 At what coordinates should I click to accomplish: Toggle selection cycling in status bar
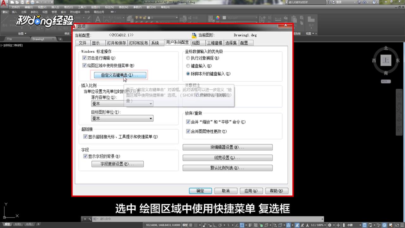(x=261, y=225)
